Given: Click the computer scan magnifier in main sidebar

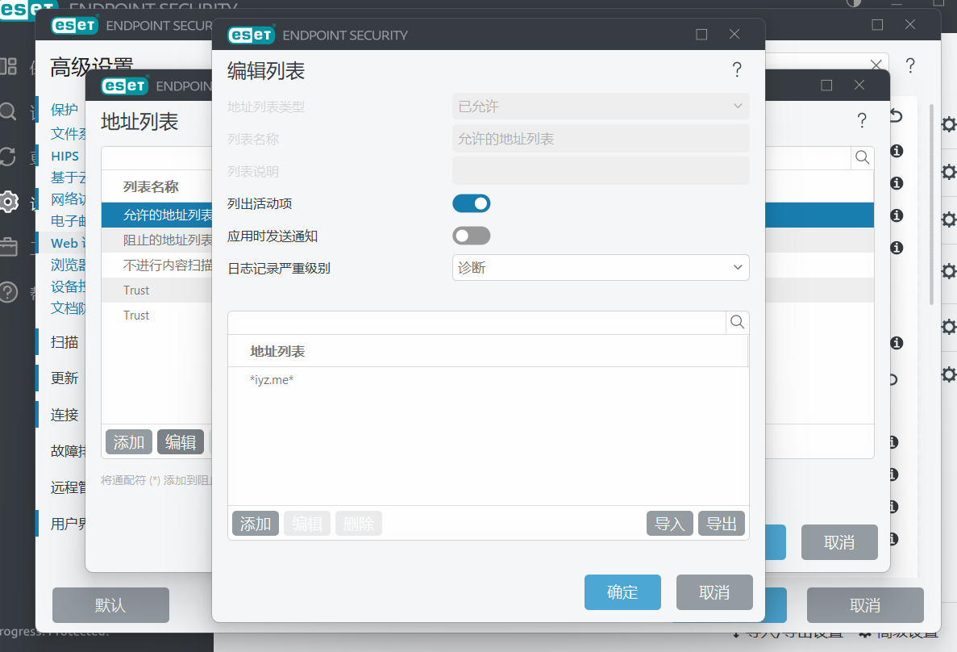Looking at the screenshot, I should (x=9, y=111).
